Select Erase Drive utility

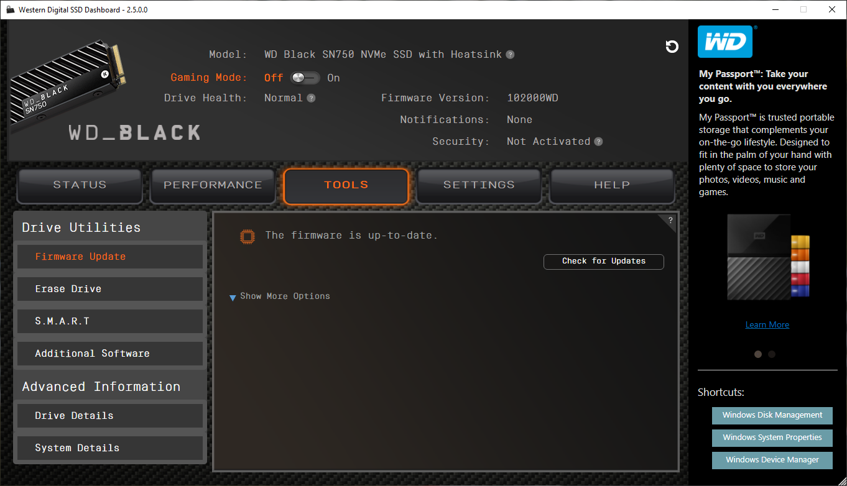[110, 289]
